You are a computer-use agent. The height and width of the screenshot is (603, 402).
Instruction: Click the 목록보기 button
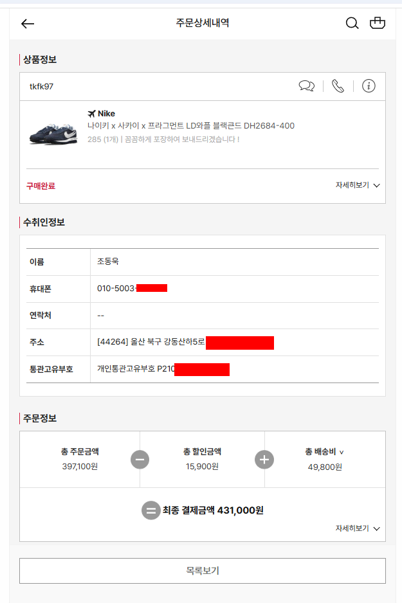point(203,571)
